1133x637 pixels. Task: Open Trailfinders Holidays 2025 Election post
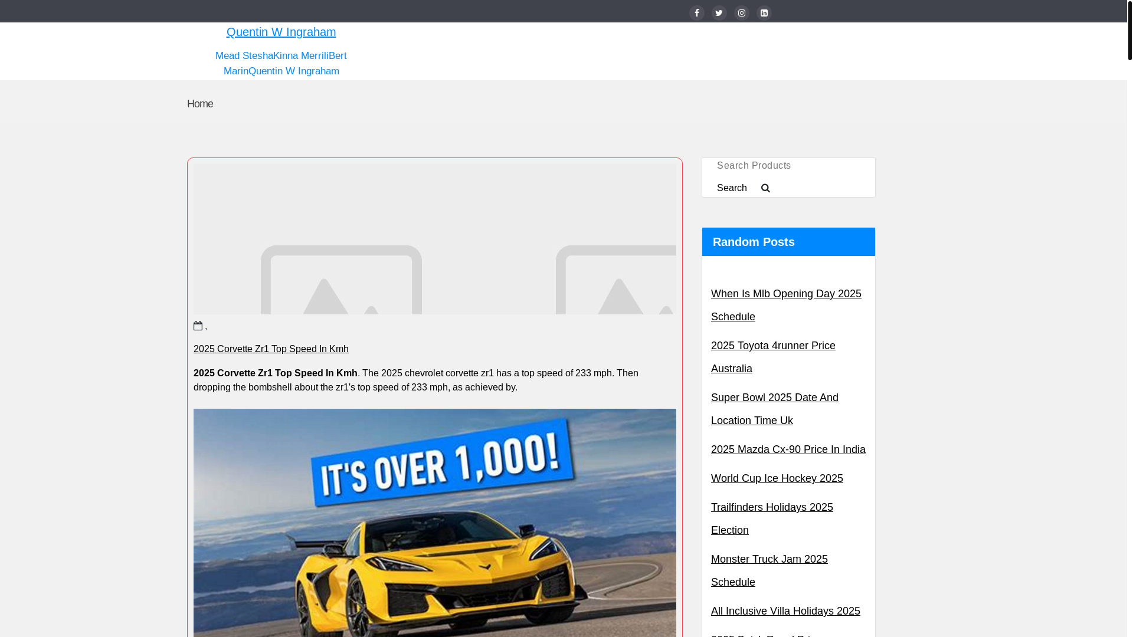pos(772,519)
